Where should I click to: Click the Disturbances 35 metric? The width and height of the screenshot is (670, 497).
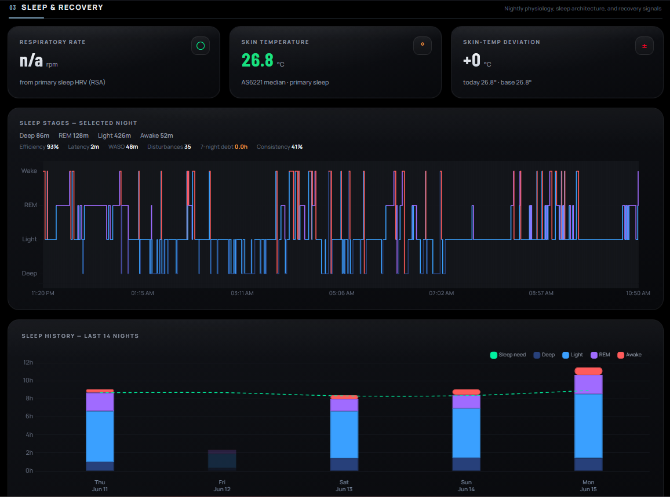(x=169, y=147)
